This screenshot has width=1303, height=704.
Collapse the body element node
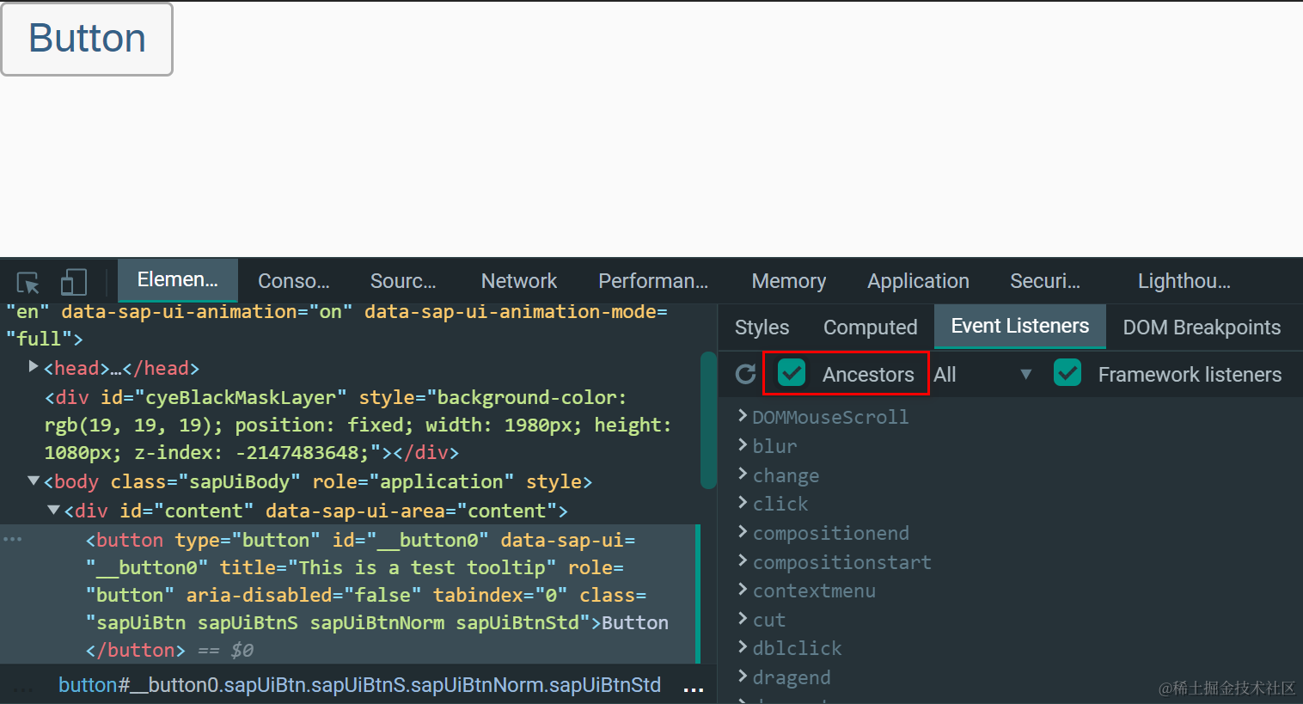(34, 481)
